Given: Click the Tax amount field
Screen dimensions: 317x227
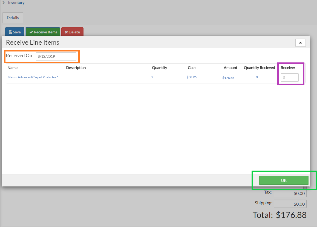Looking at the screenshot, I should coord(290,193).
